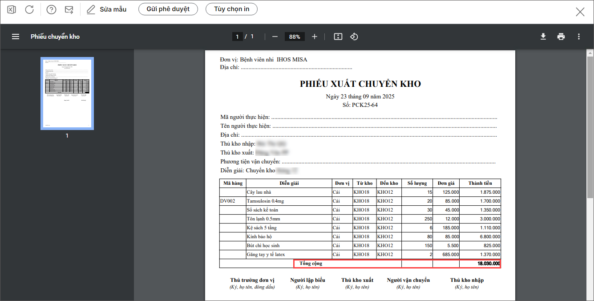Select the page 1 thumbnail
Viewport: 594px width, 301px height.
(67, 94)
